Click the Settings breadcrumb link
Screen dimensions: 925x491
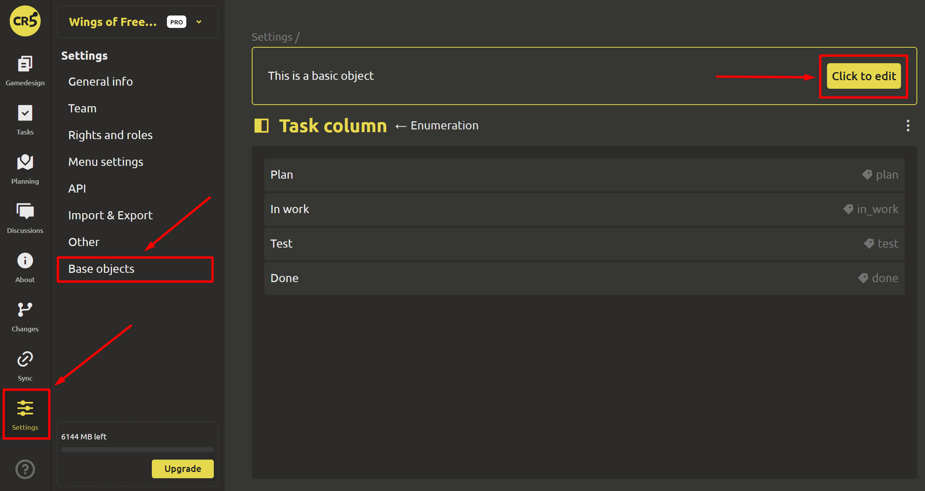pyautogui.click(x=272, y=37)
